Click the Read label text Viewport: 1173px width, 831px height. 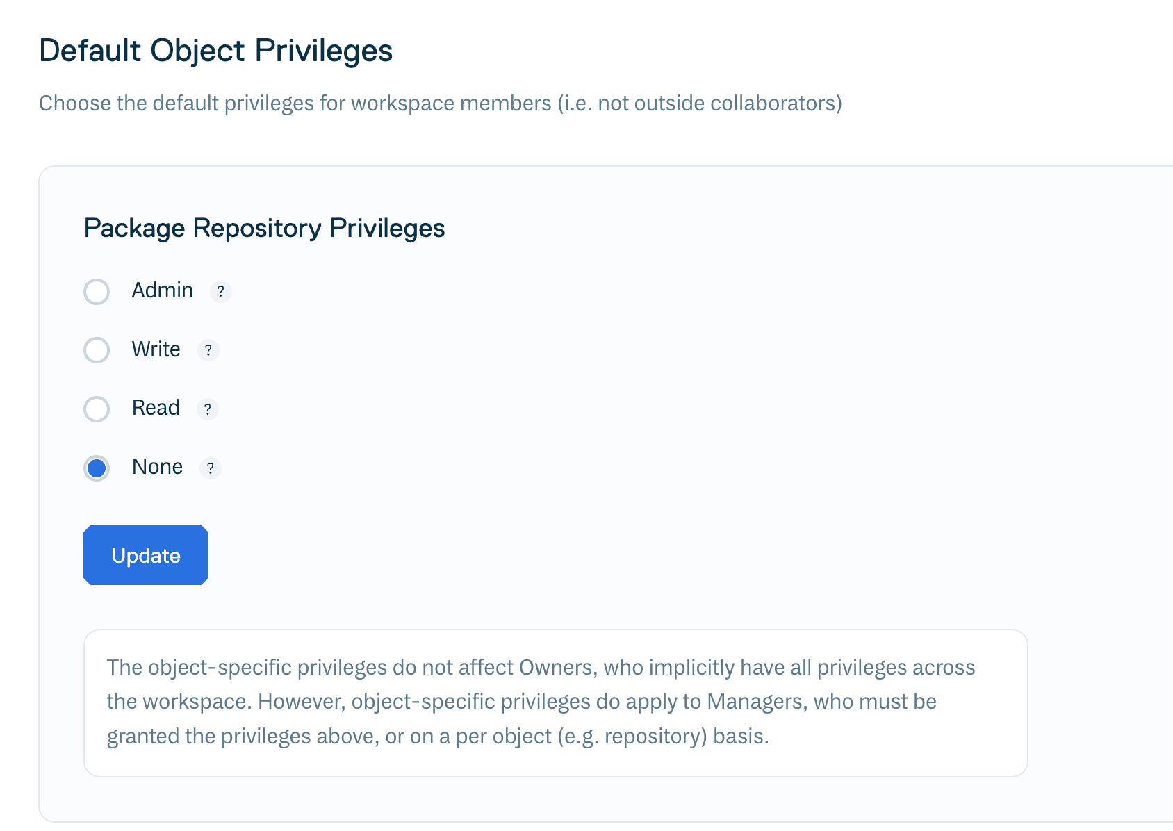click(x=156, y=408)
